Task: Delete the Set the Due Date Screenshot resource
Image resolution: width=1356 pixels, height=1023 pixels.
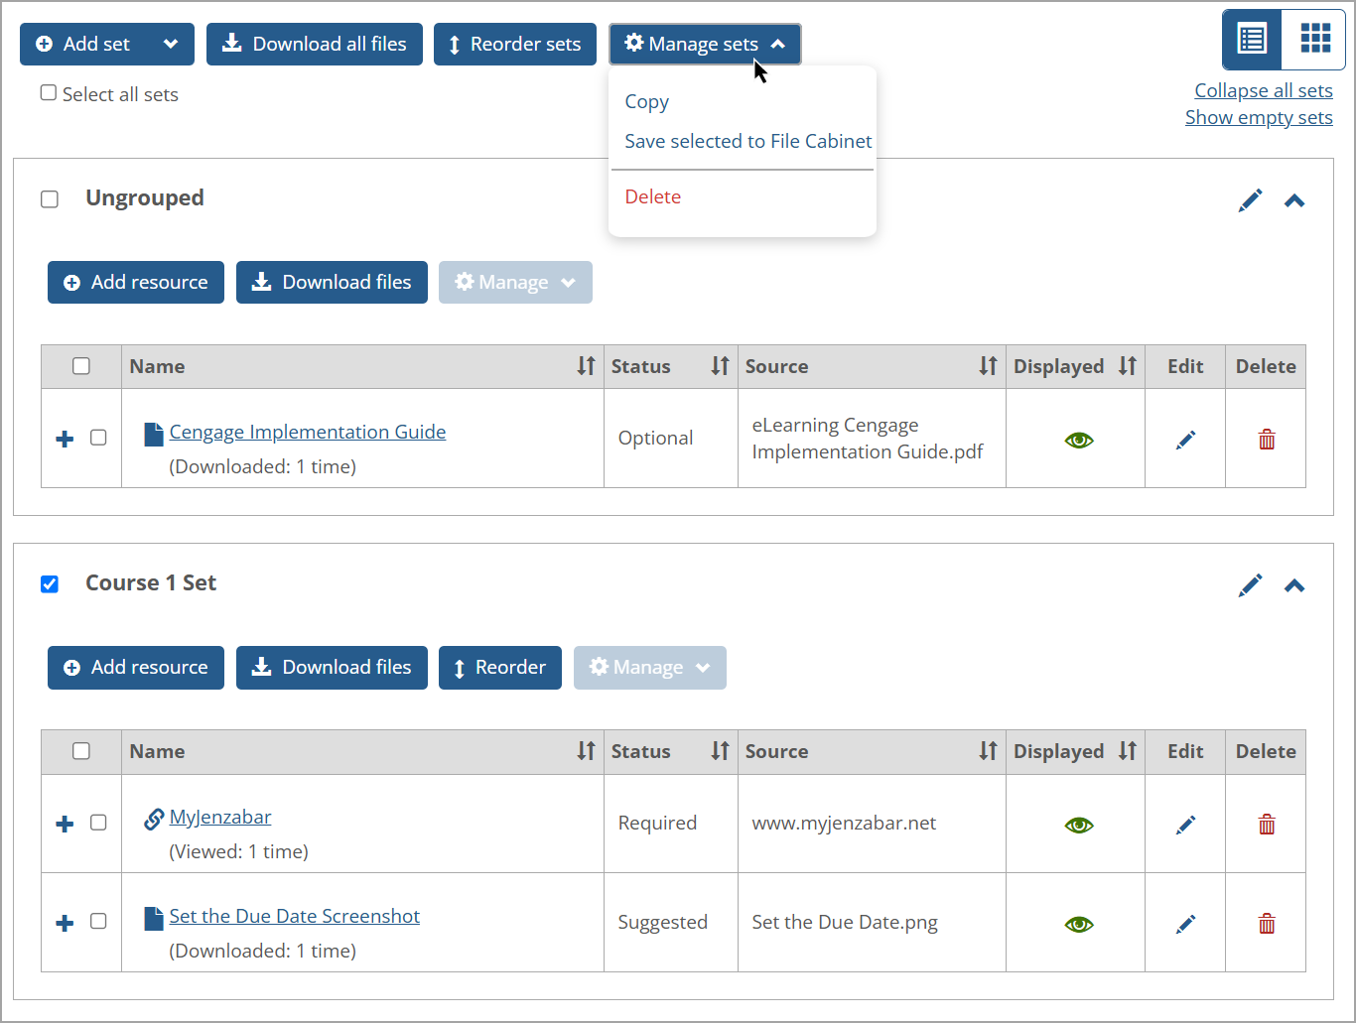Action: coord(1266,923)
